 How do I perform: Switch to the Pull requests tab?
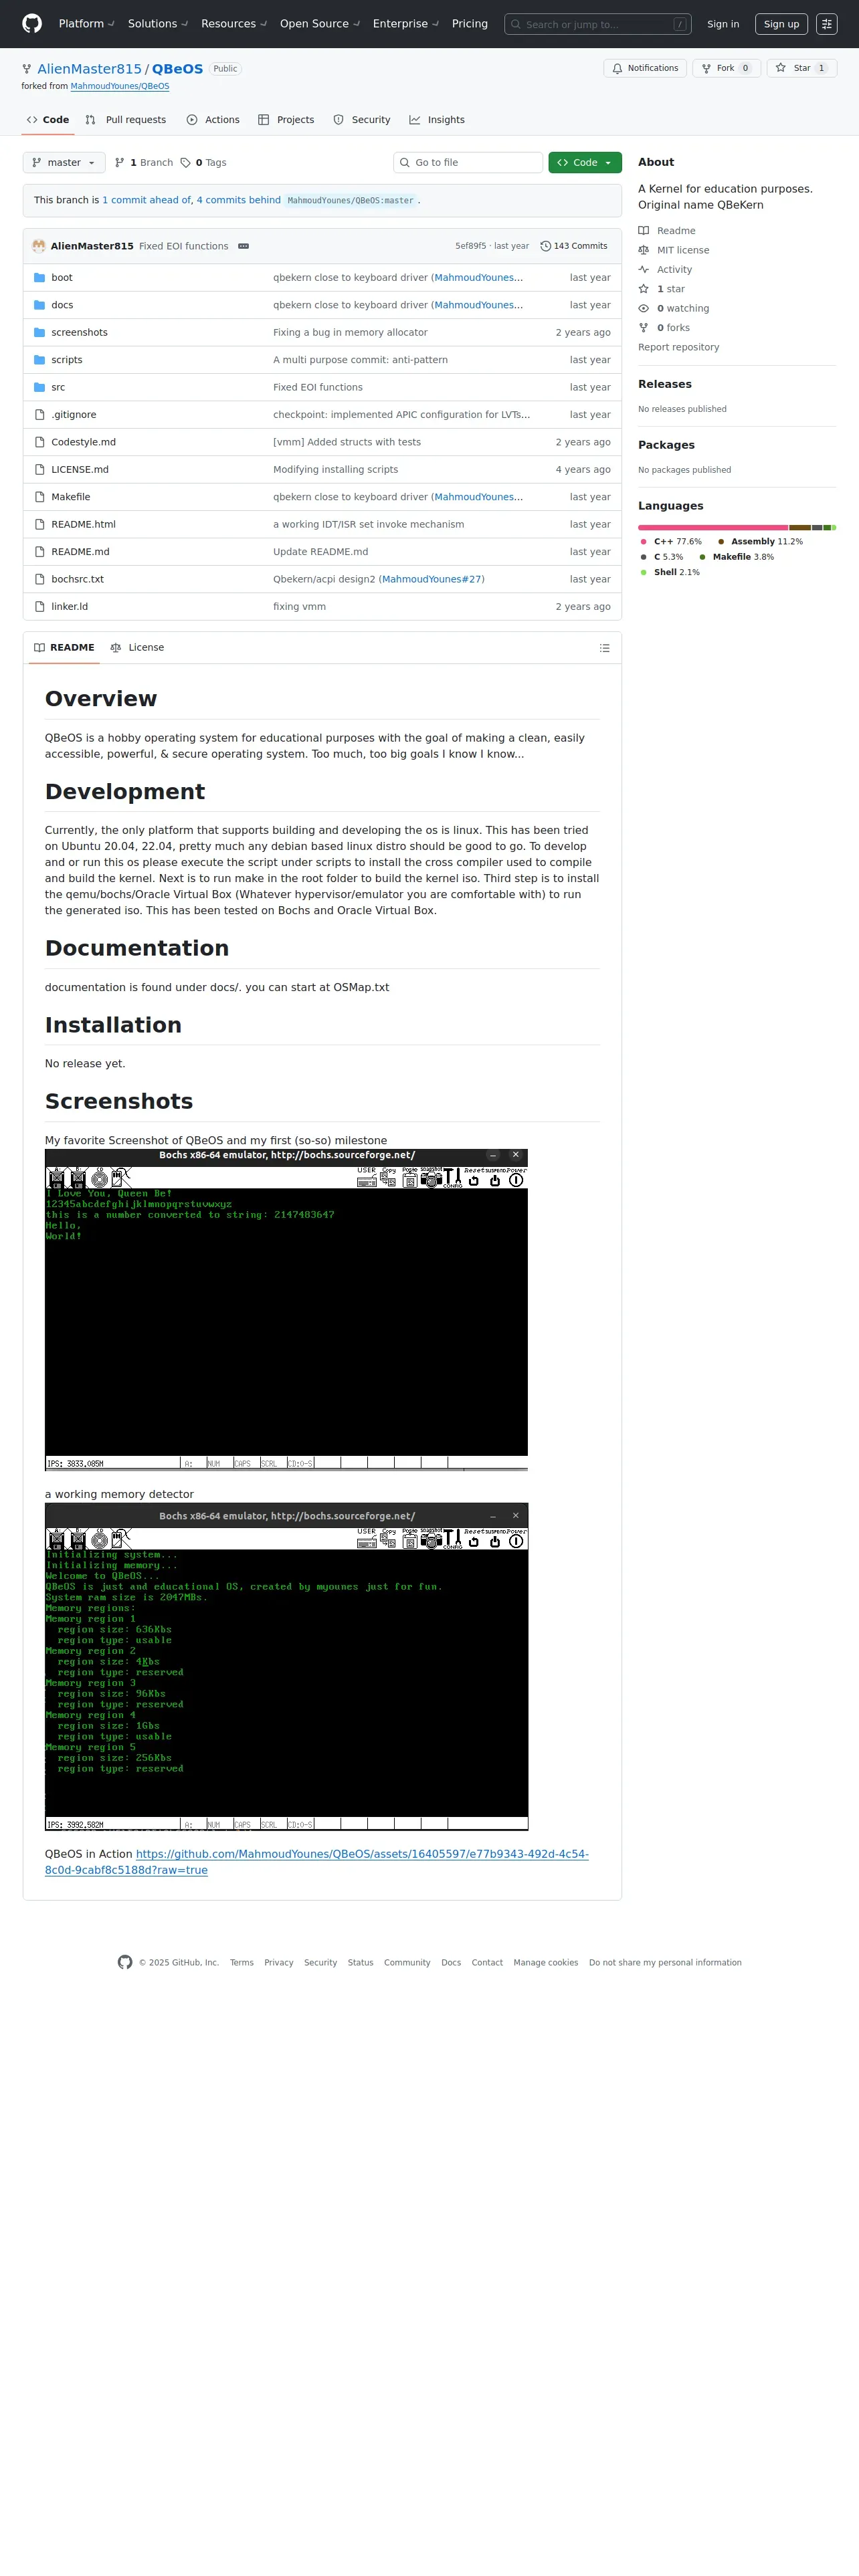[x=126, y=120]
